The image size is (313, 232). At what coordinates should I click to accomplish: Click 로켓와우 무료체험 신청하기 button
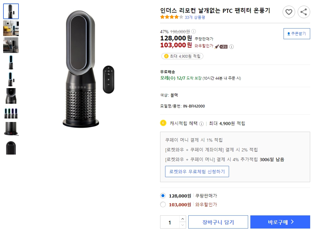pos(197,171)
